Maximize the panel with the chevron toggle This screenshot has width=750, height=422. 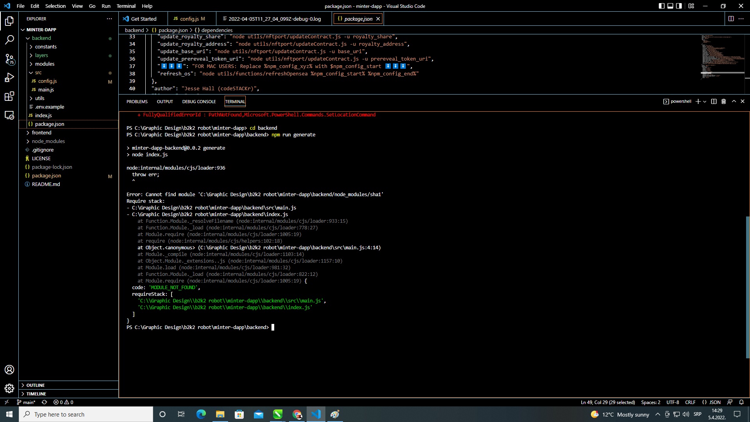tap(733, 101)
